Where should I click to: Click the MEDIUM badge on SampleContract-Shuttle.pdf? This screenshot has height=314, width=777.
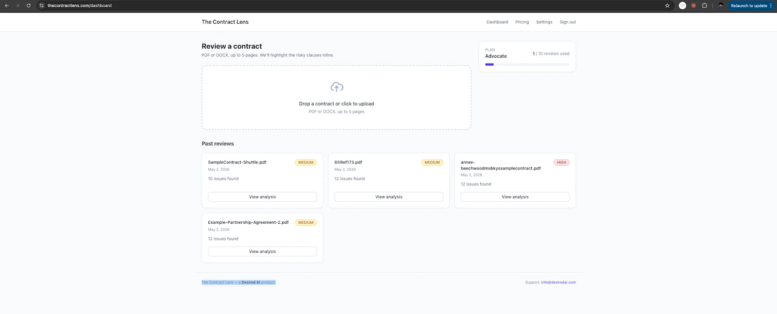click(x=306, y=163)
